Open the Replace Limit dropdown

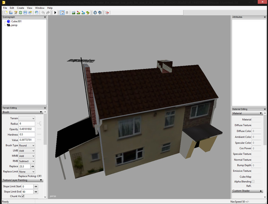coord(27,172)
